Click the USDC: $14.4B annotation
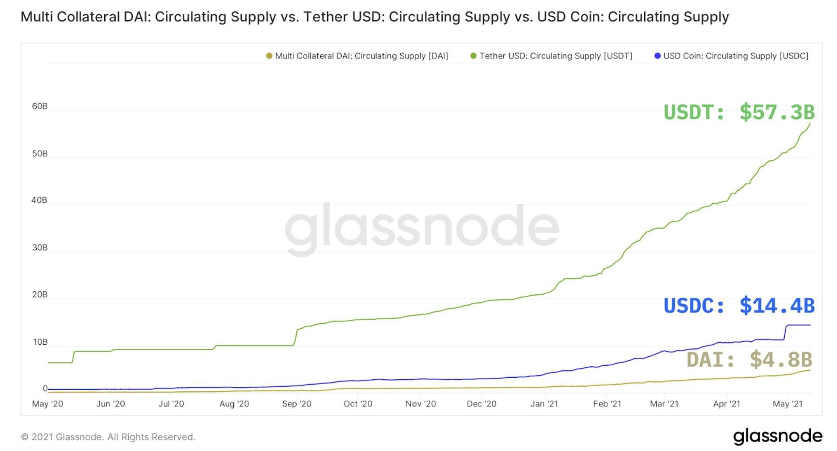Image resolution: width=837 pixels, height=451 pixels. [x=739, y=306]
